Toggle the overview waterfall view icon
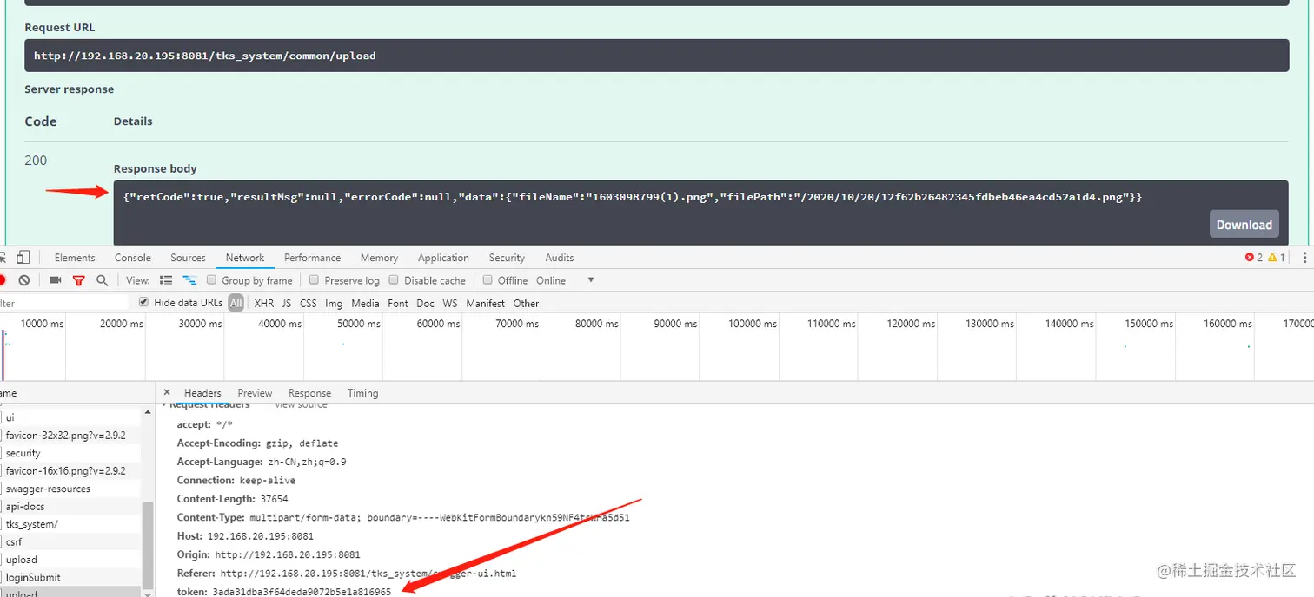The width and height of the screenshot is (1314, 597). pyautogui.click(x=189, y=280)
